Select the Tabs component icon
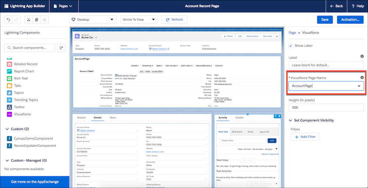368x188 pixels. (x=10, y=86)
